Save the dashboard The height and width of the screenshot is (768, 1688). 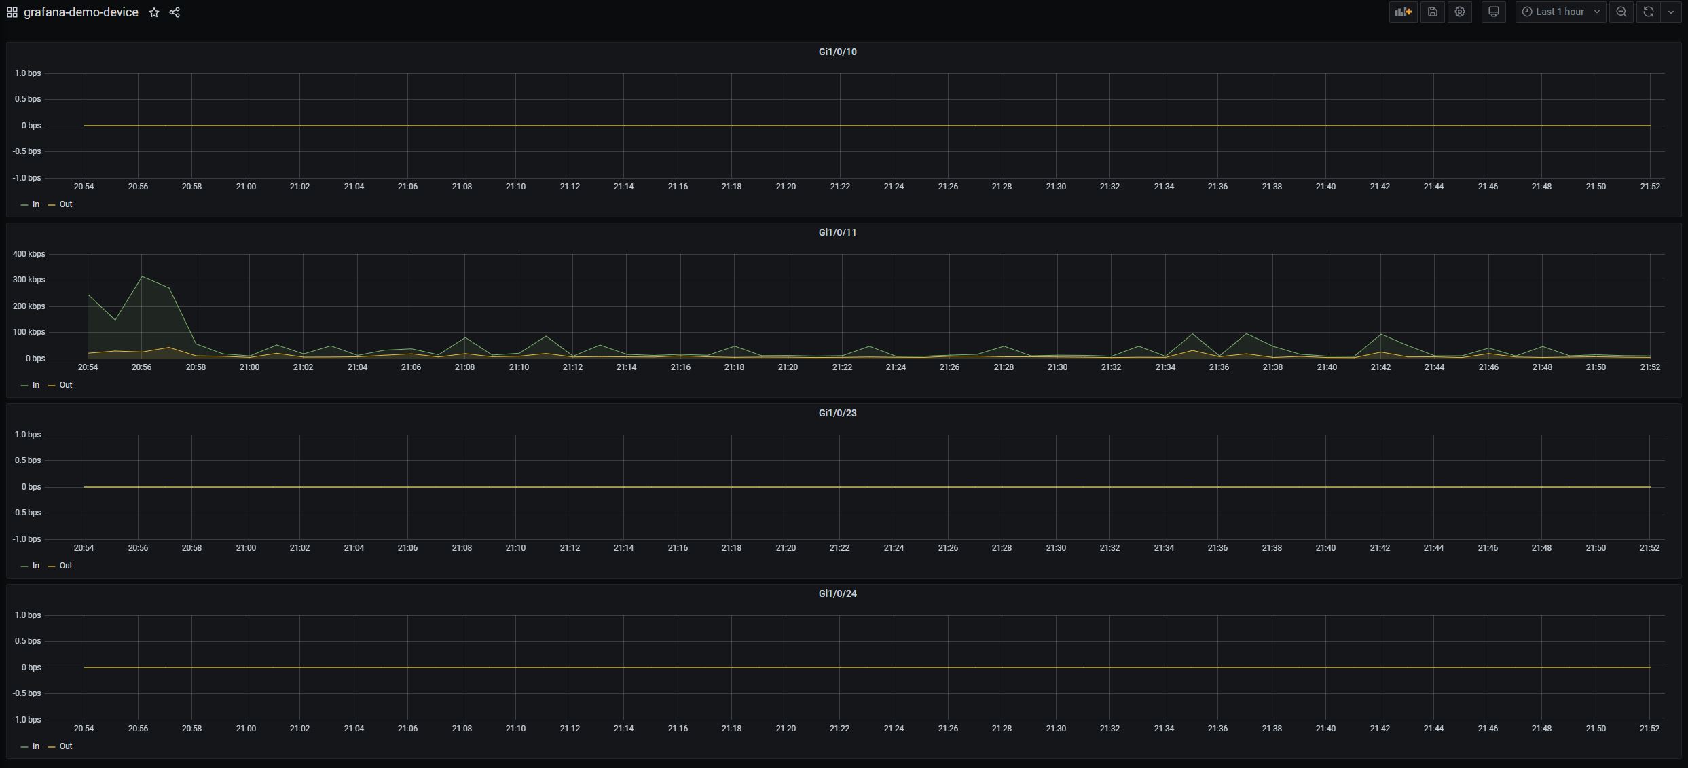point(1432,12)
